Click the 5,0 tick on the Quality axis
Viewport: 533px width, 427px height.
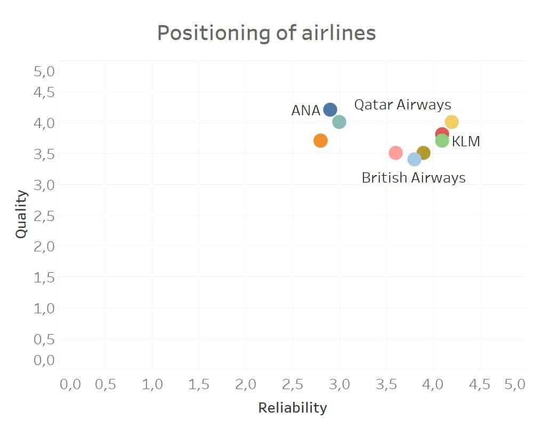pyautogui.click(x=44, y=71)
